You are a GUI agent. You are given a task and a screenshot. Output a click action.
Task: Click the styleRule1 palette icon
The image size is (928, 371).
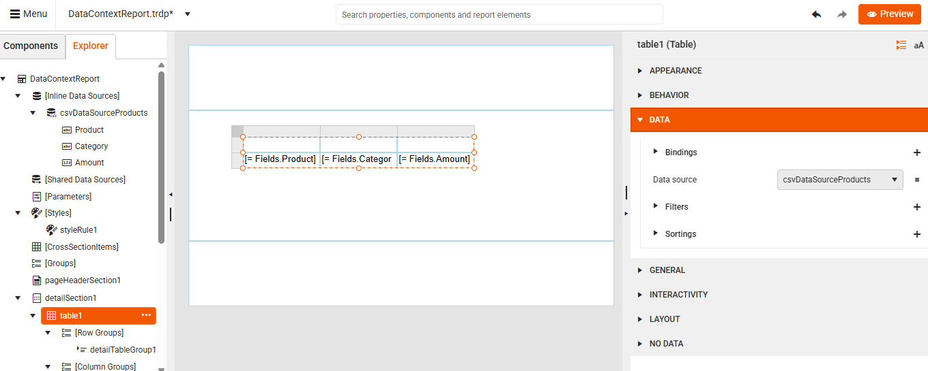(51, 230)
